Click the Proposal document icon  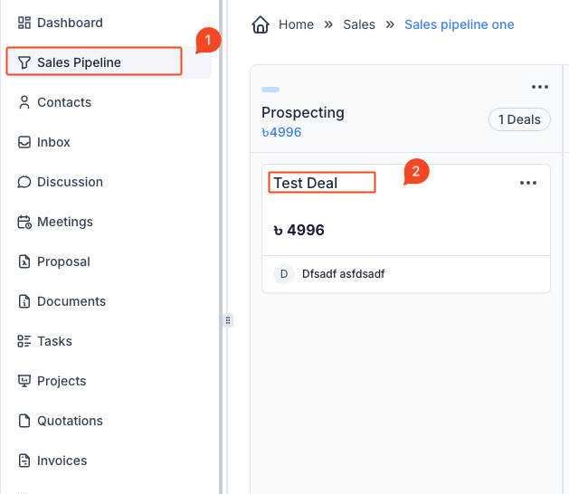pyautogui.click(x=24, y=261)
